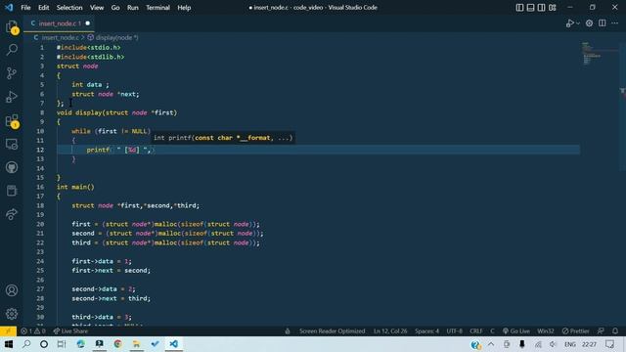This screenshot has width=626, height=352.
Task: Click the flame icon in the status bar
Action: pyautogui.click(x=288, y=331)
